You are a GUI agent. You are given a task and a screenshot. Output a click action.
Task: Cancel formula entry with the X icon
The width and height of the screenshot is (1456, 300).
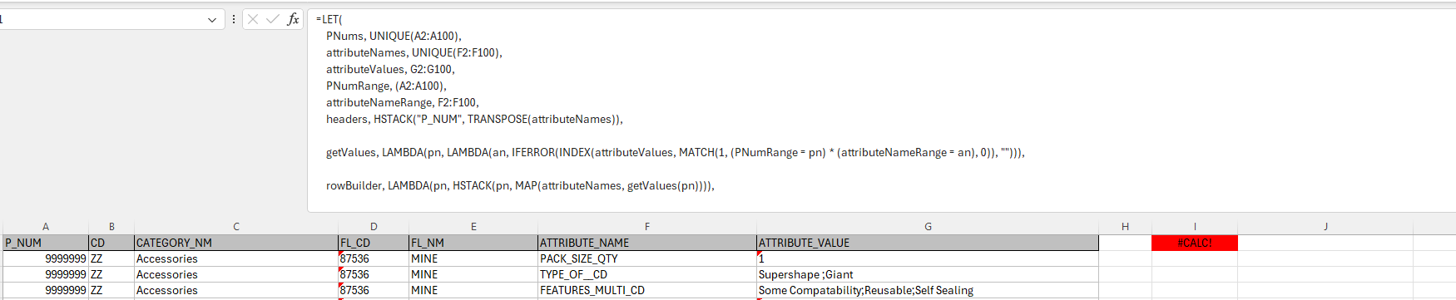point(253,19)
